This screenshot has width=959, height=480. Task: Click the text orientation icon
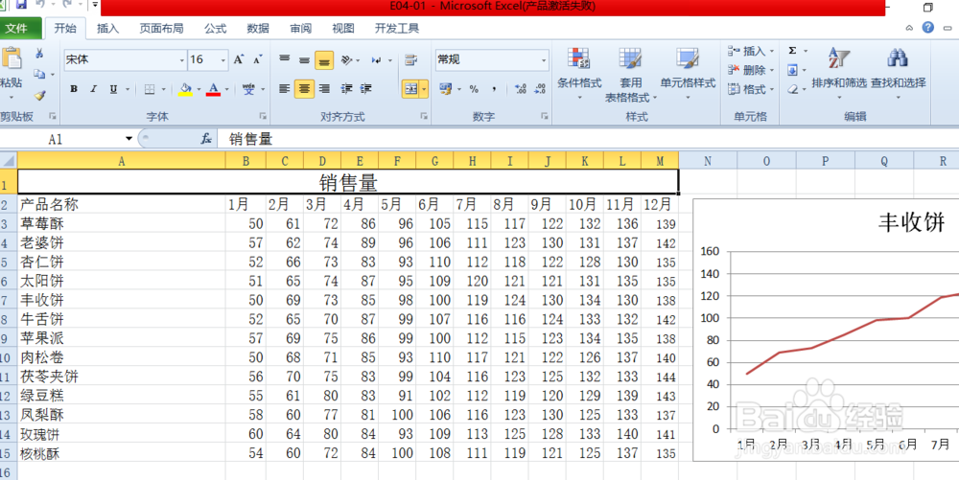[346, 59]
